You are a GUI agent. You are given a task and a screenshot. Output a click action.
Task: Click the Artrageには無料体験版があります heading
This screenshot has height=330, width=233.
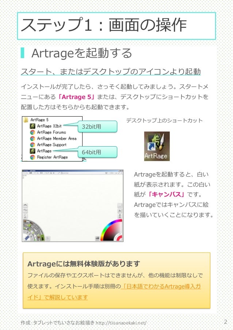(x=84, y=264)
